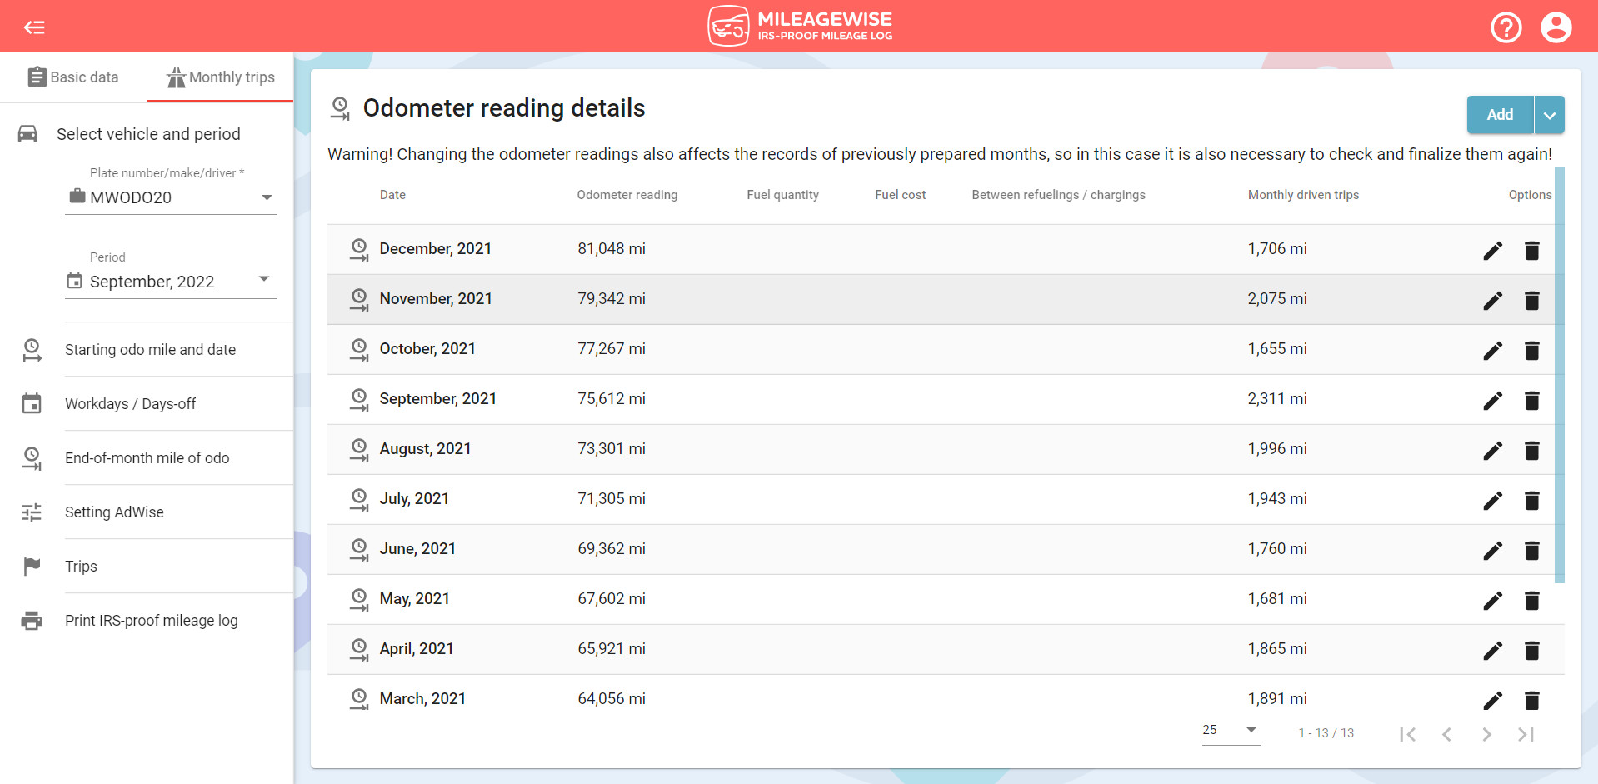Click Fuel quantity column header
This screenshot has width=1598, height=784.
click(782, 195)
